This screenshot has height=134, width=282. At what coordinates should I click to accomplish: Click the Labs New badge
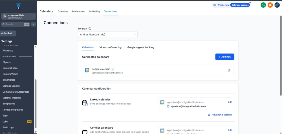[29, 122]
